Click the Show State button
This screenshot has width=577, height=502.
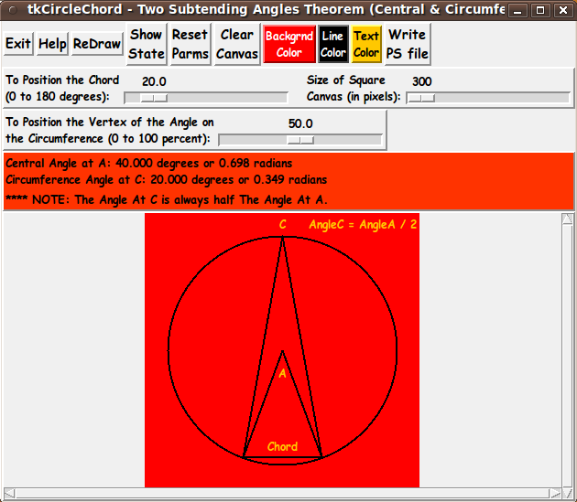147,44
